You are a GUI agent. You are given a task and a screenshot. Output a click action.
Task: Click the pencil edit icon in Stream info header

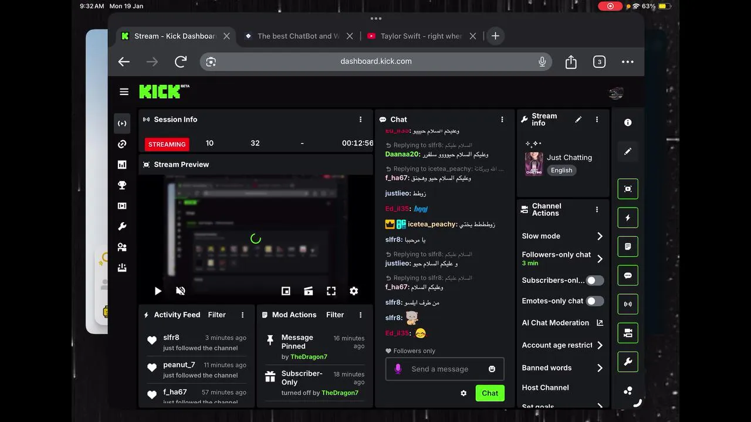(579, 120)
